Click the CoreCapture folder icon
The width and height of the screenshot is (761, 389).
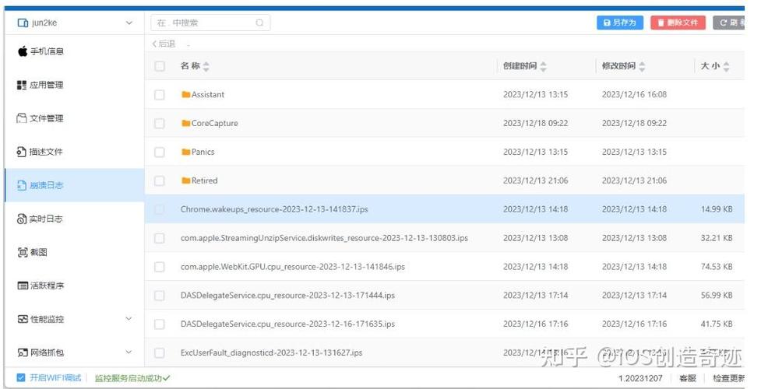pos(185,123)
